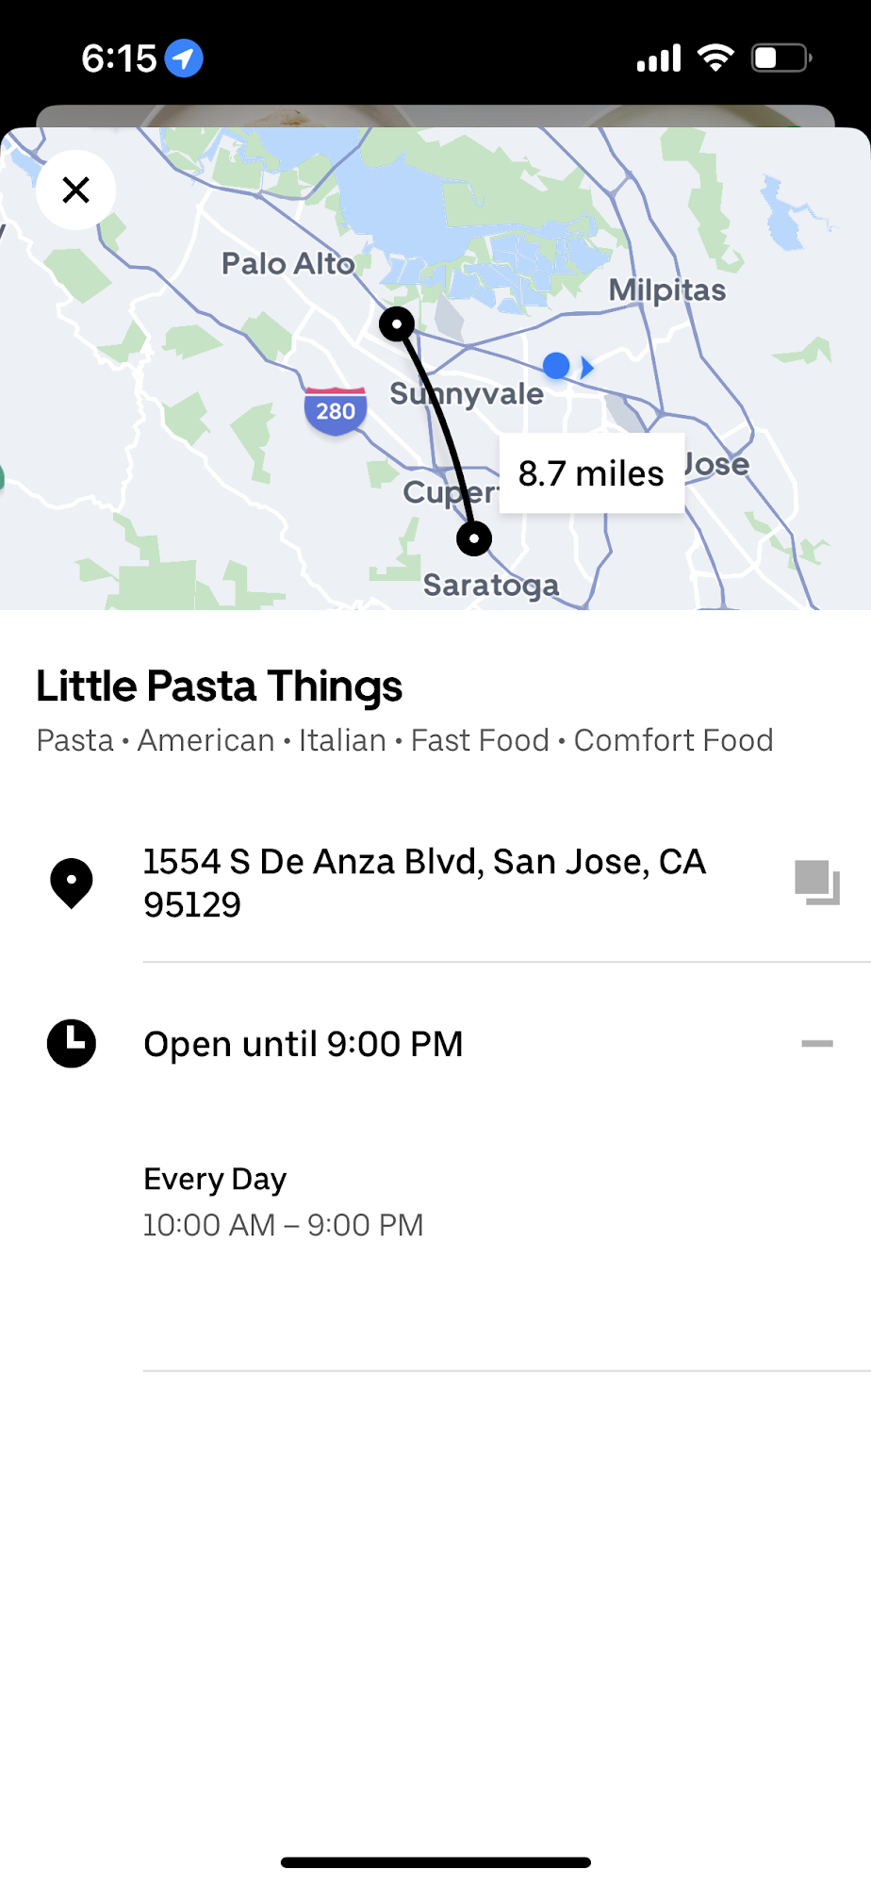Tap the battery icon in status bar
871x1886 pixels.
(x=781, y=58)
